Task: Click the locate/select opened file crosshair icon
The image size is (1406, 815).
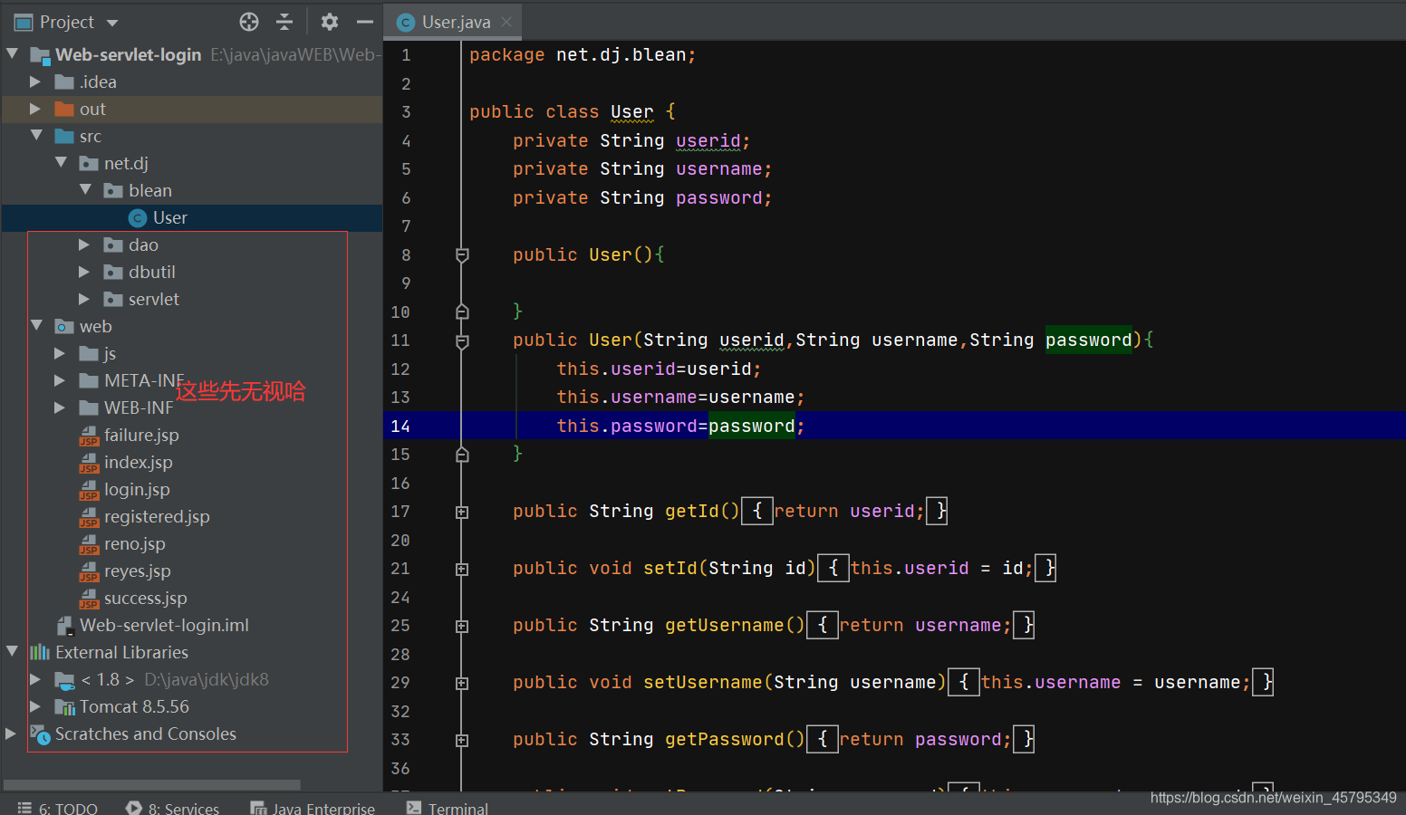Action: (x=249, y=22)
